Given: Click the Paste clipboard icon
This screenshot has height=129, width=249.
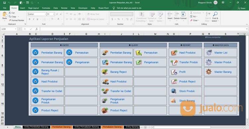Looking at the screenshot, I should pyautogui.click(x=5, y=14).
